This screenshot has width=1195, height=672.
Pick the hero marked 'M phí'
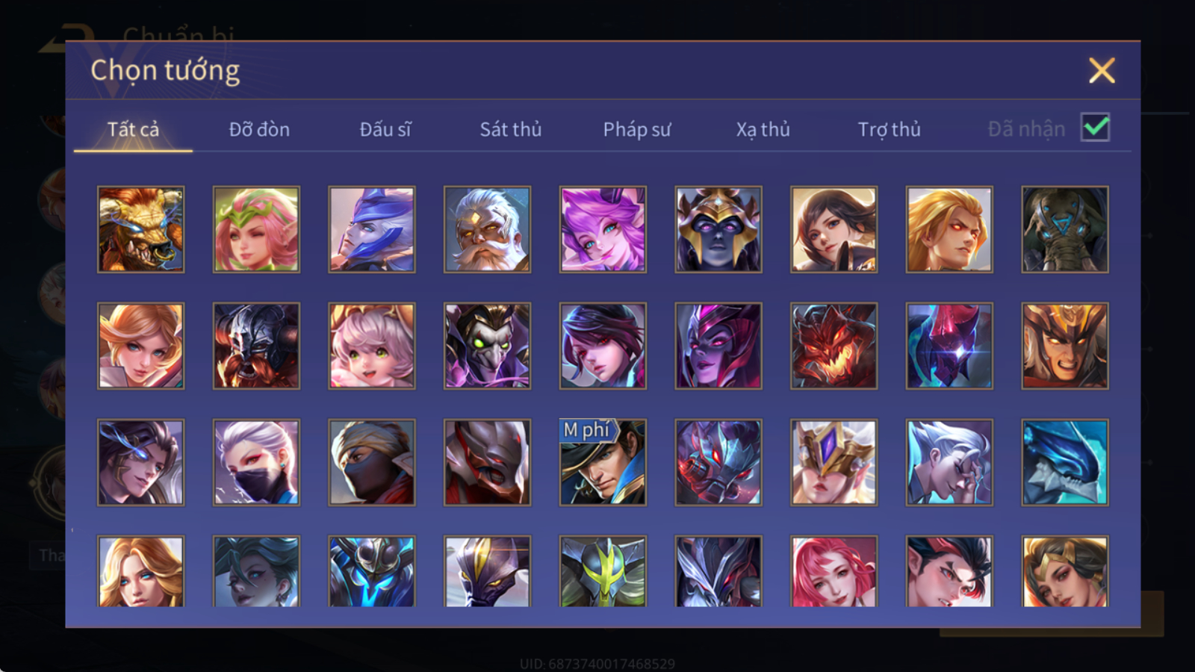tap(603, 462)
